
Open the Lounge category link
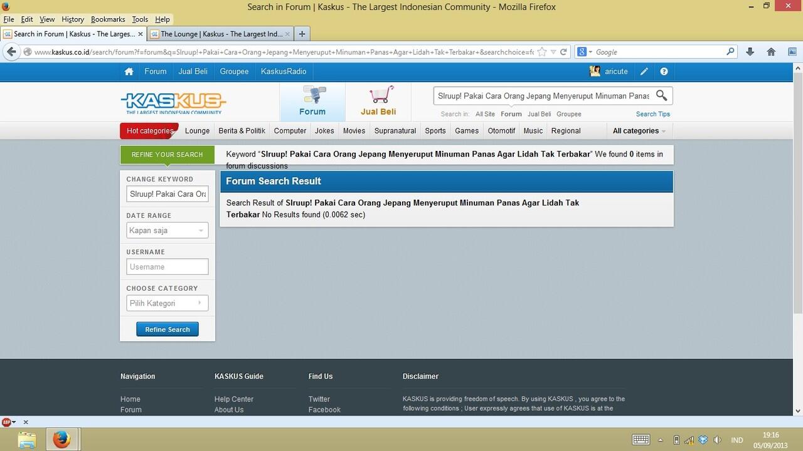coord(197,131)
